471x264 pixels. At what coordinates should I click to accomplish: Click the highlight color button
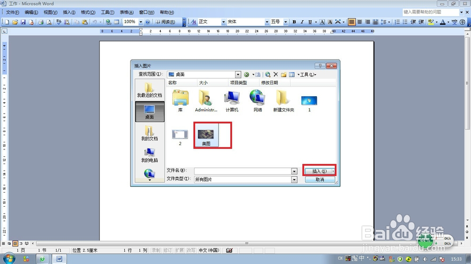pyautogui.click(x=431, y=22)
